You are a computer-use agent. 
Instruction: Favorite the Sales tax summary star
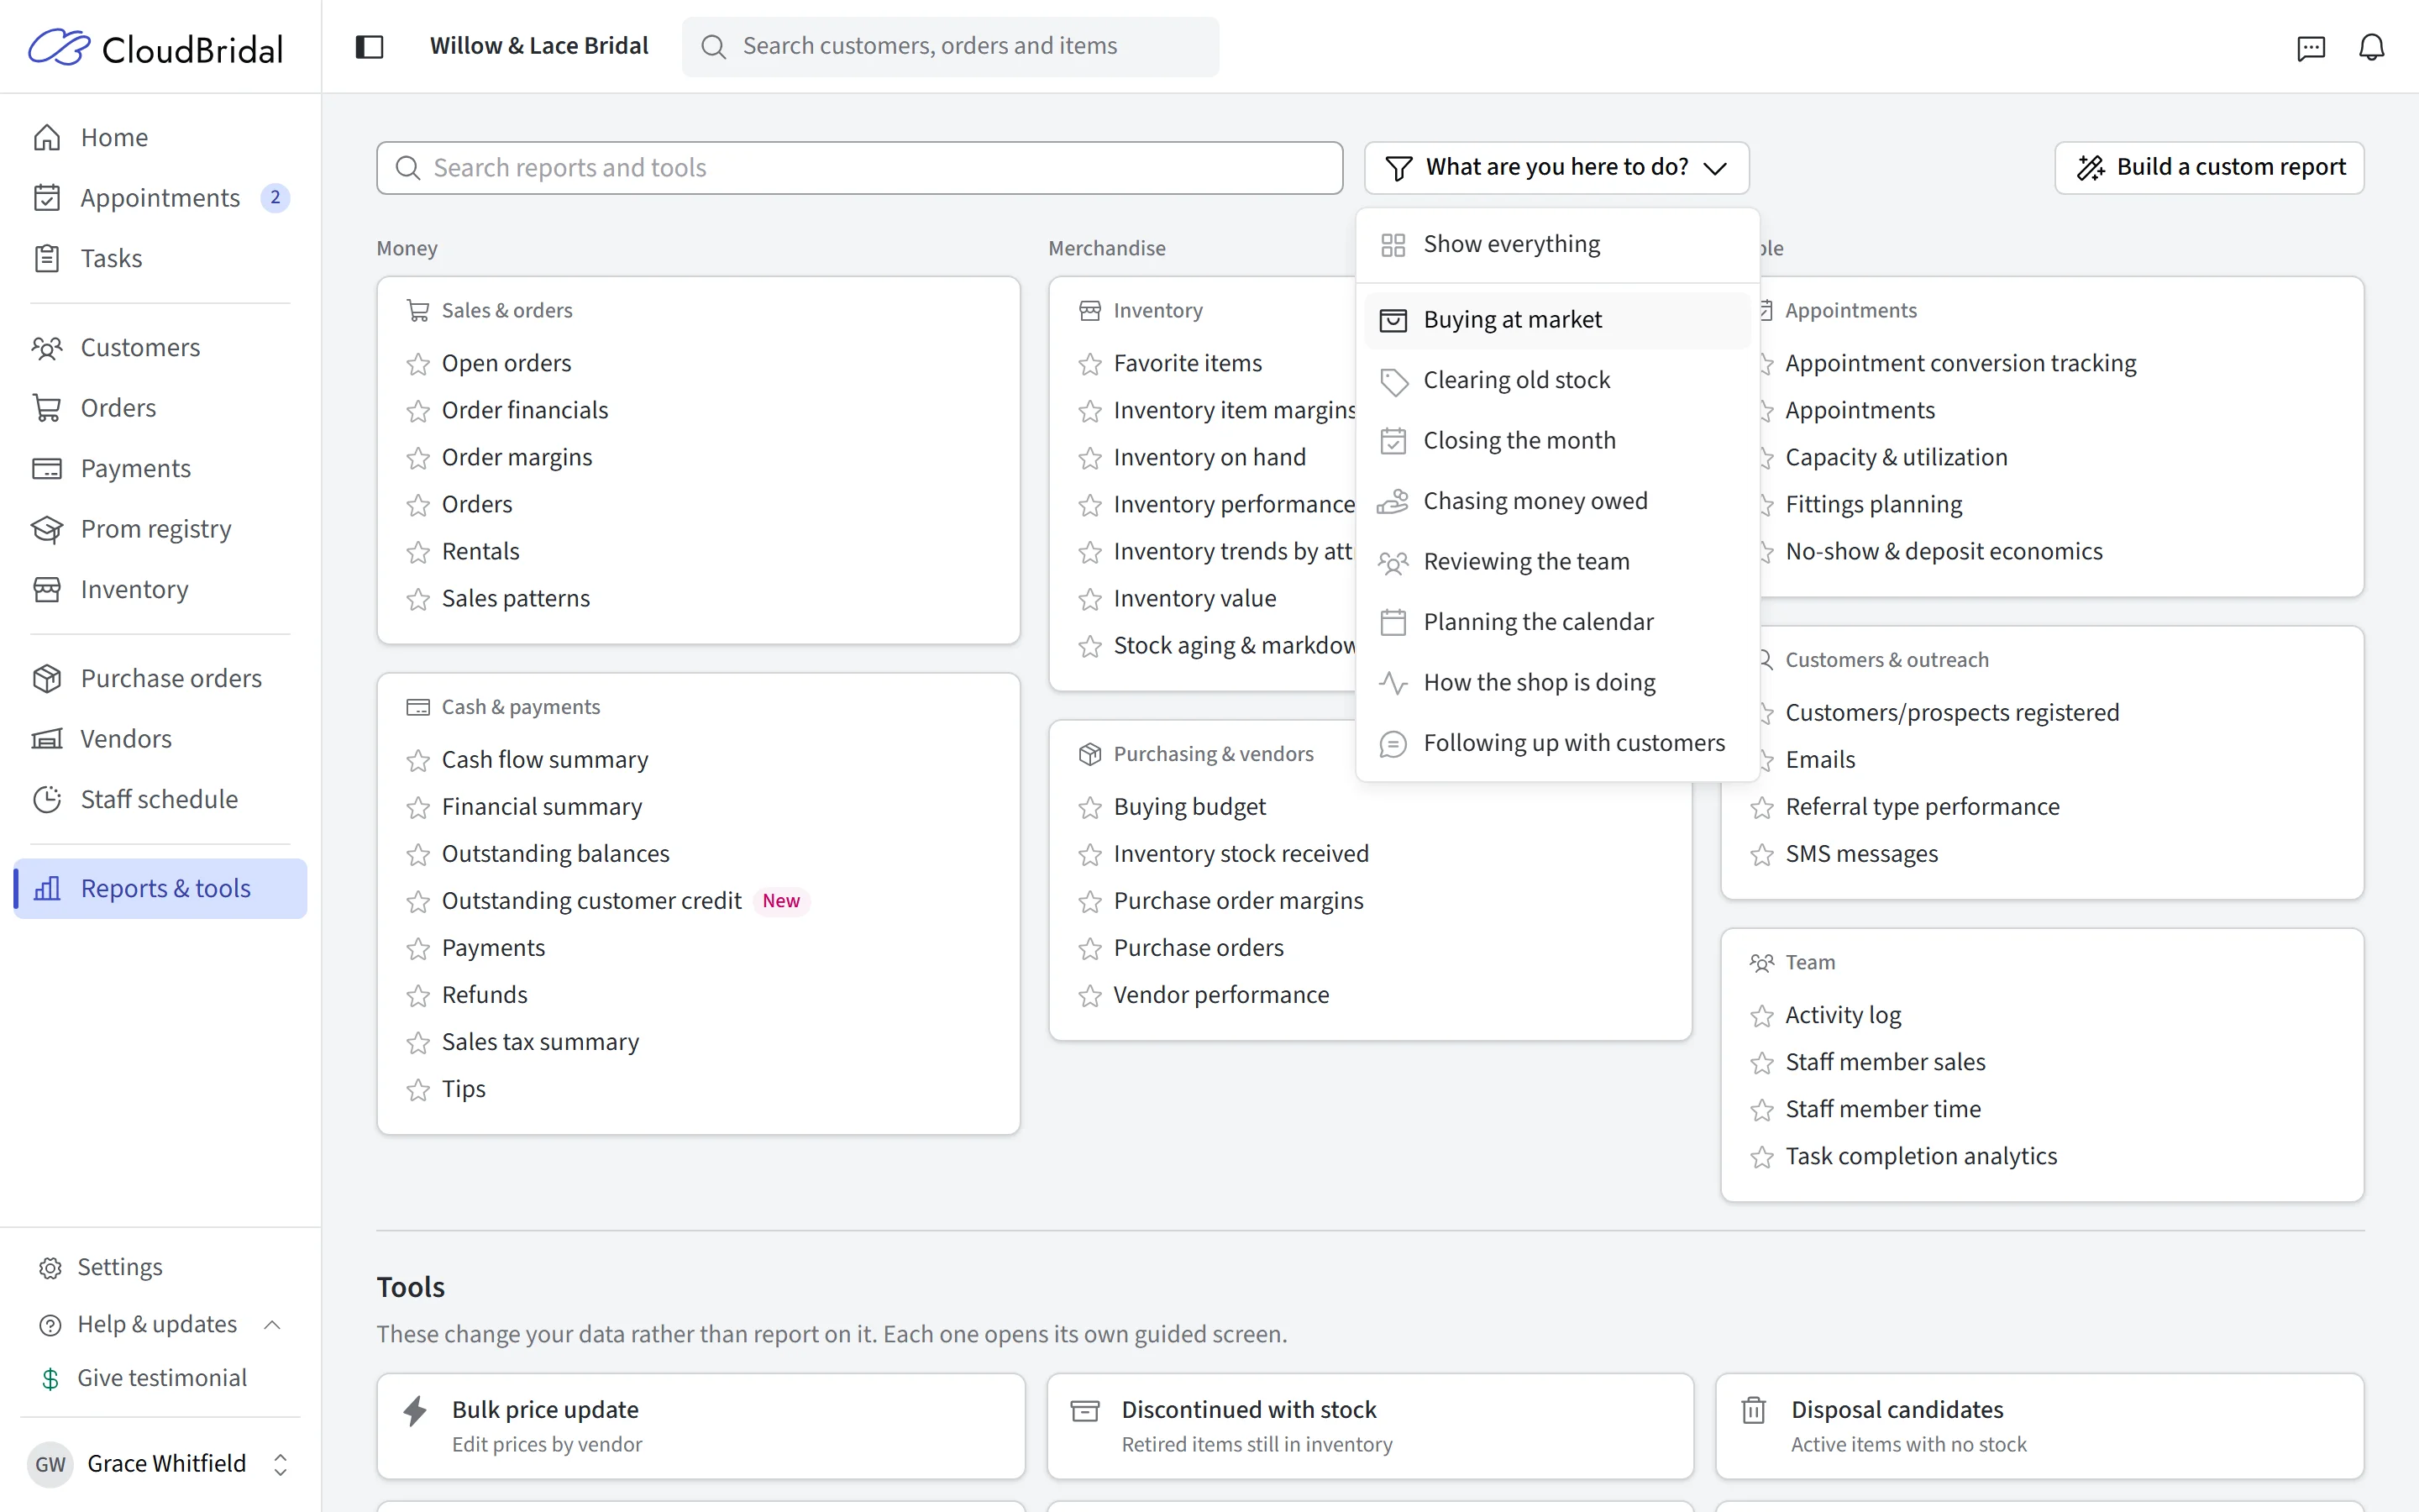[x=417, y=1043]
